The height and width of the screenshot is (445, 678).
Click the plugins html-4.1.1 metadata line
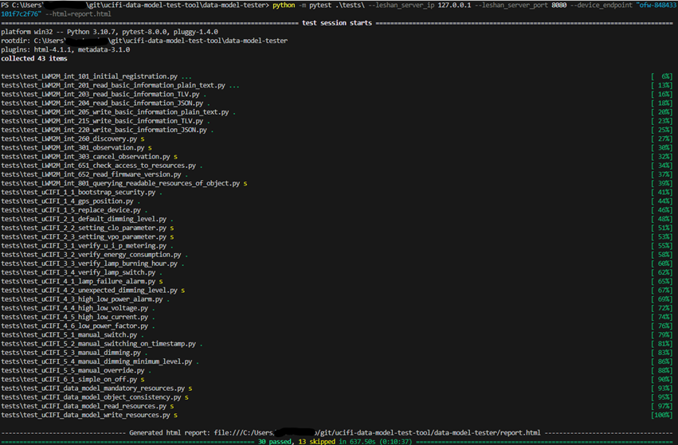[65, 49]
